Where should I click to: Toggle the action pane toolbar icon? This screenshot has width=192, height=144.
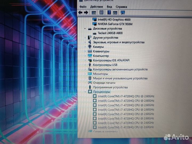[115, 13]
